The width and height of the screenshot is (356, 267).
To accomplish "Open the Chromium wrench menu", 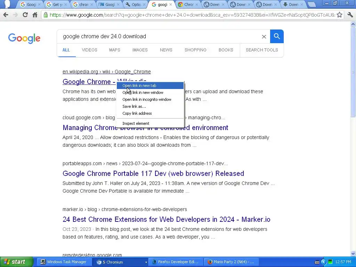I will tap(350, 15).
